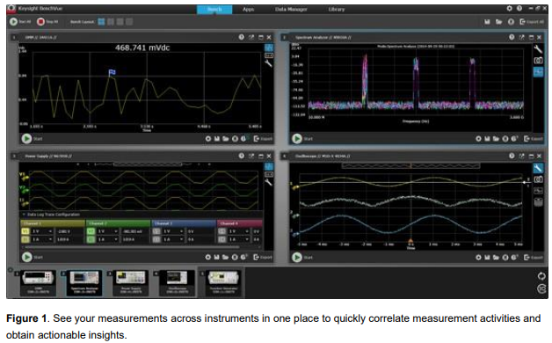Open the wrench settings in the Oscilloscope panel
Viewport: 552px width, 343px height.
tap(538, 168)
